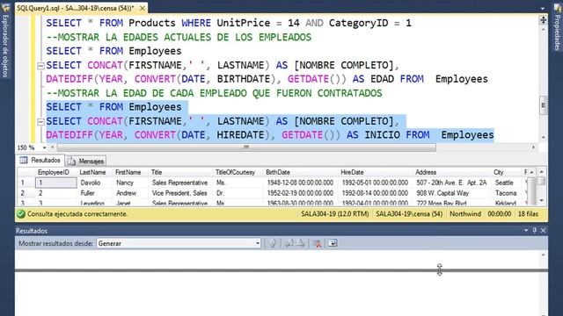Screen dimensions: 563x316
Task: Click the split editor handle icon
Action: click(x=543, y=20)
